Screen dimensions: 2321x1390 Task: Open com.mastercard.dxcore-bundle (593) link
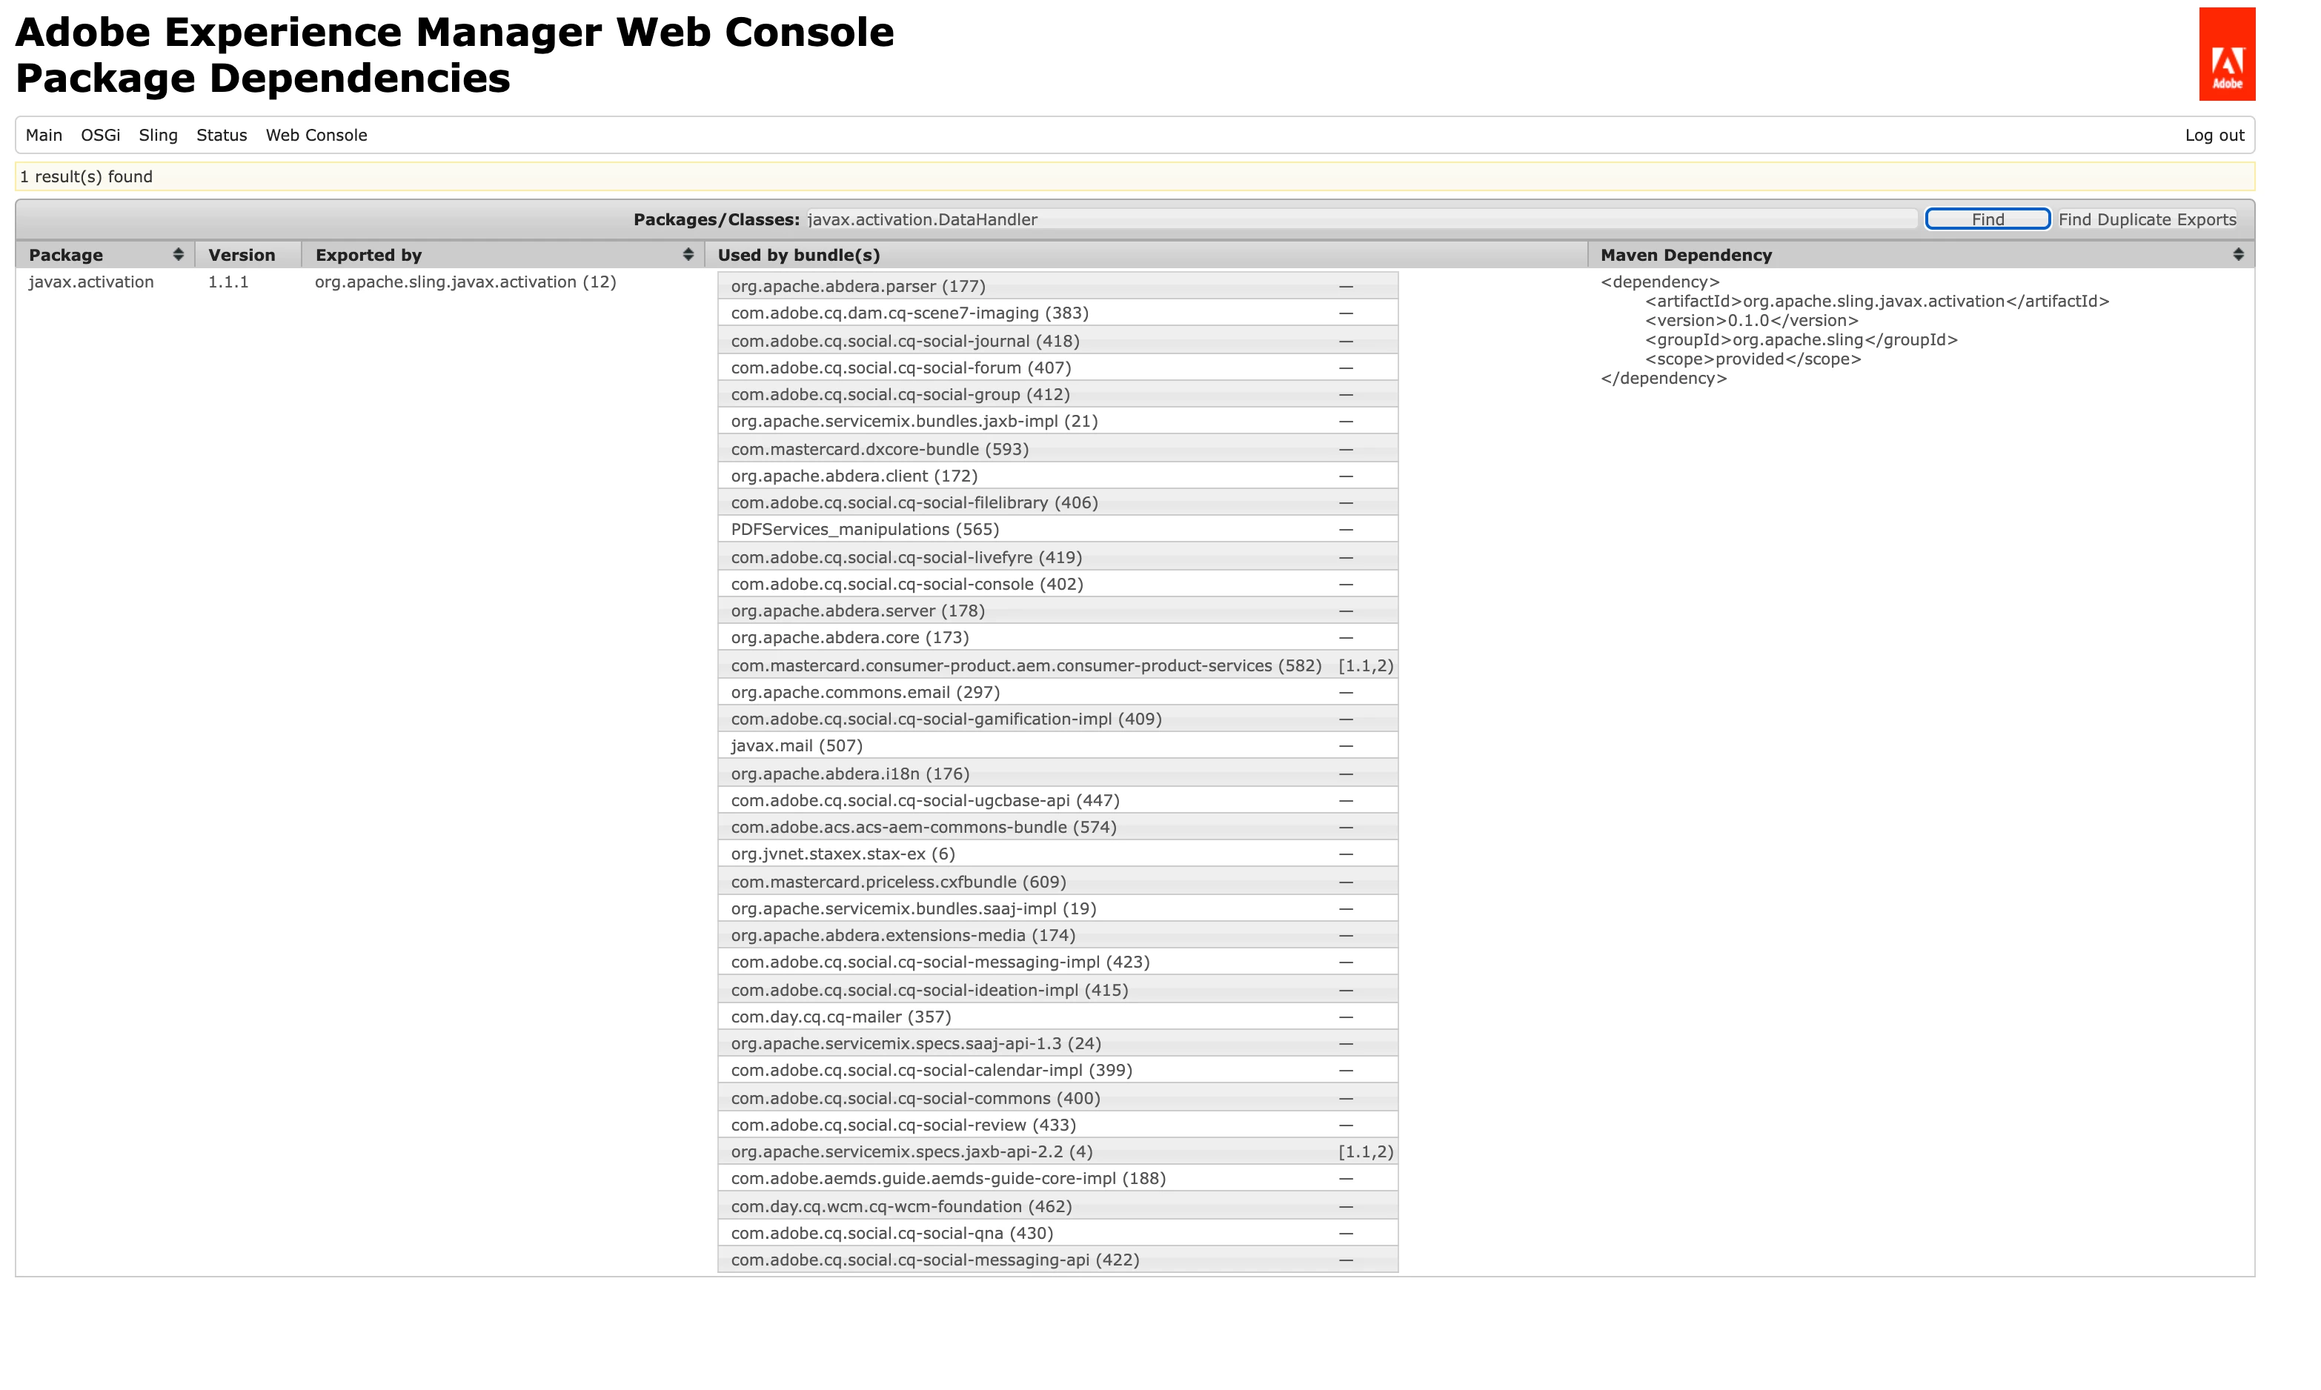click(x=880, y=449)
